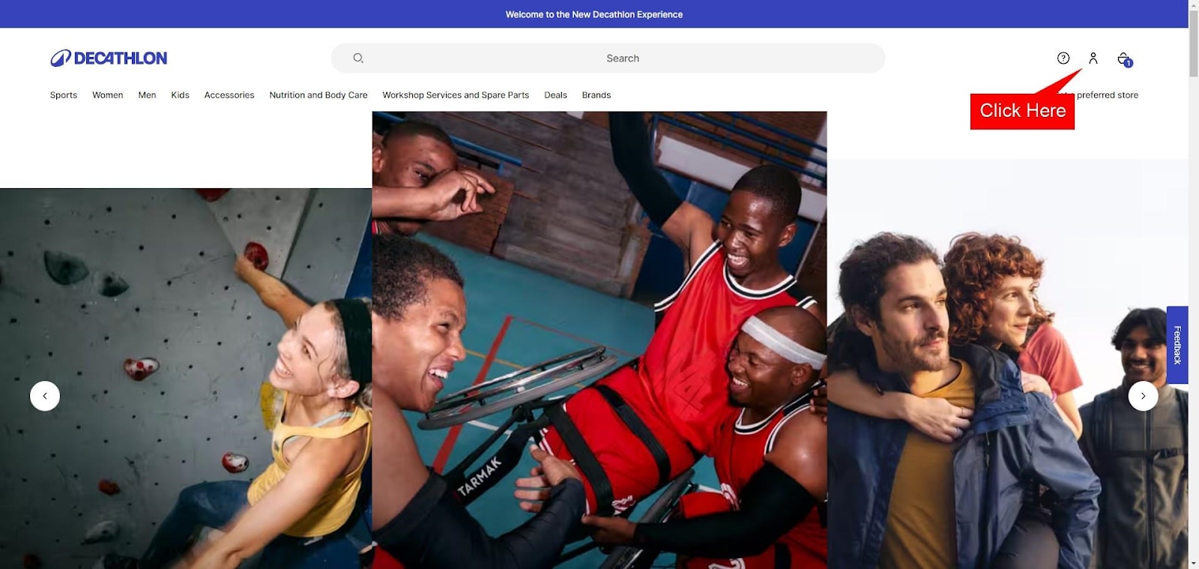This screenshot has height=569, width=1199.
Task: Go to Decathlon logo homepage
Action: coord(109,58)
